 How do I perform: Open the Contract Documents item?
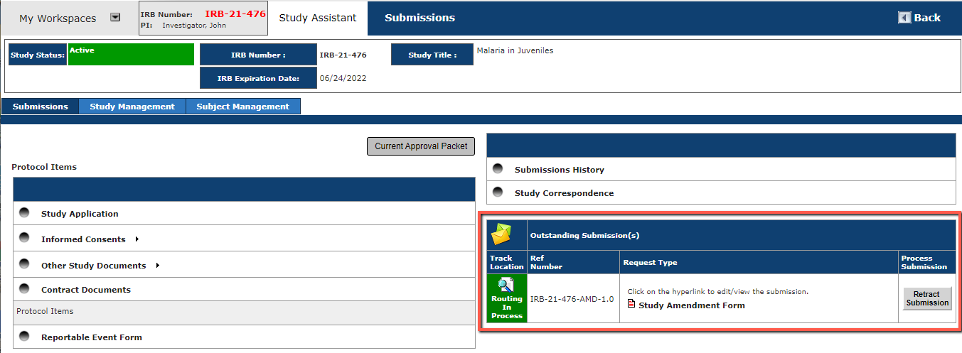click(86, 290)
